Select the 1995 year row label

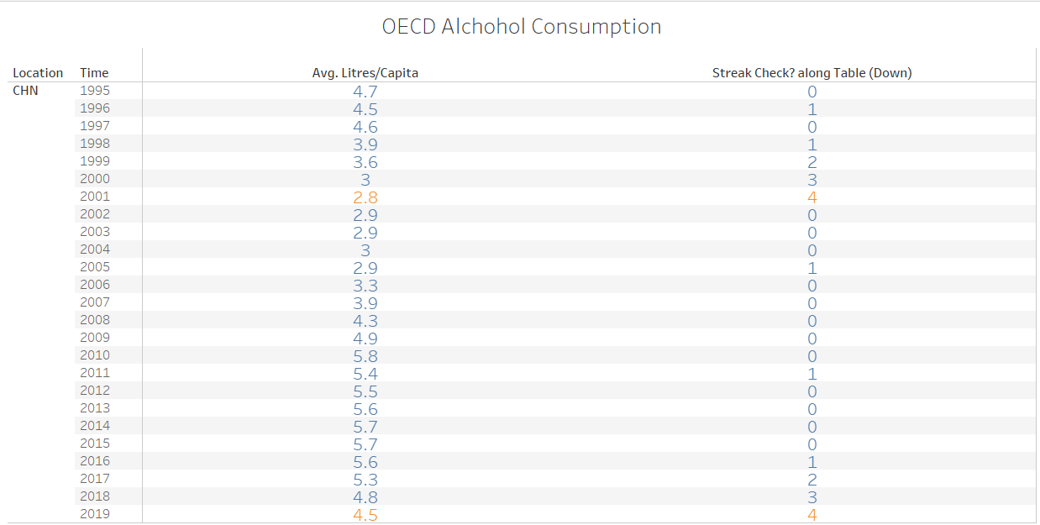[95, 91]
